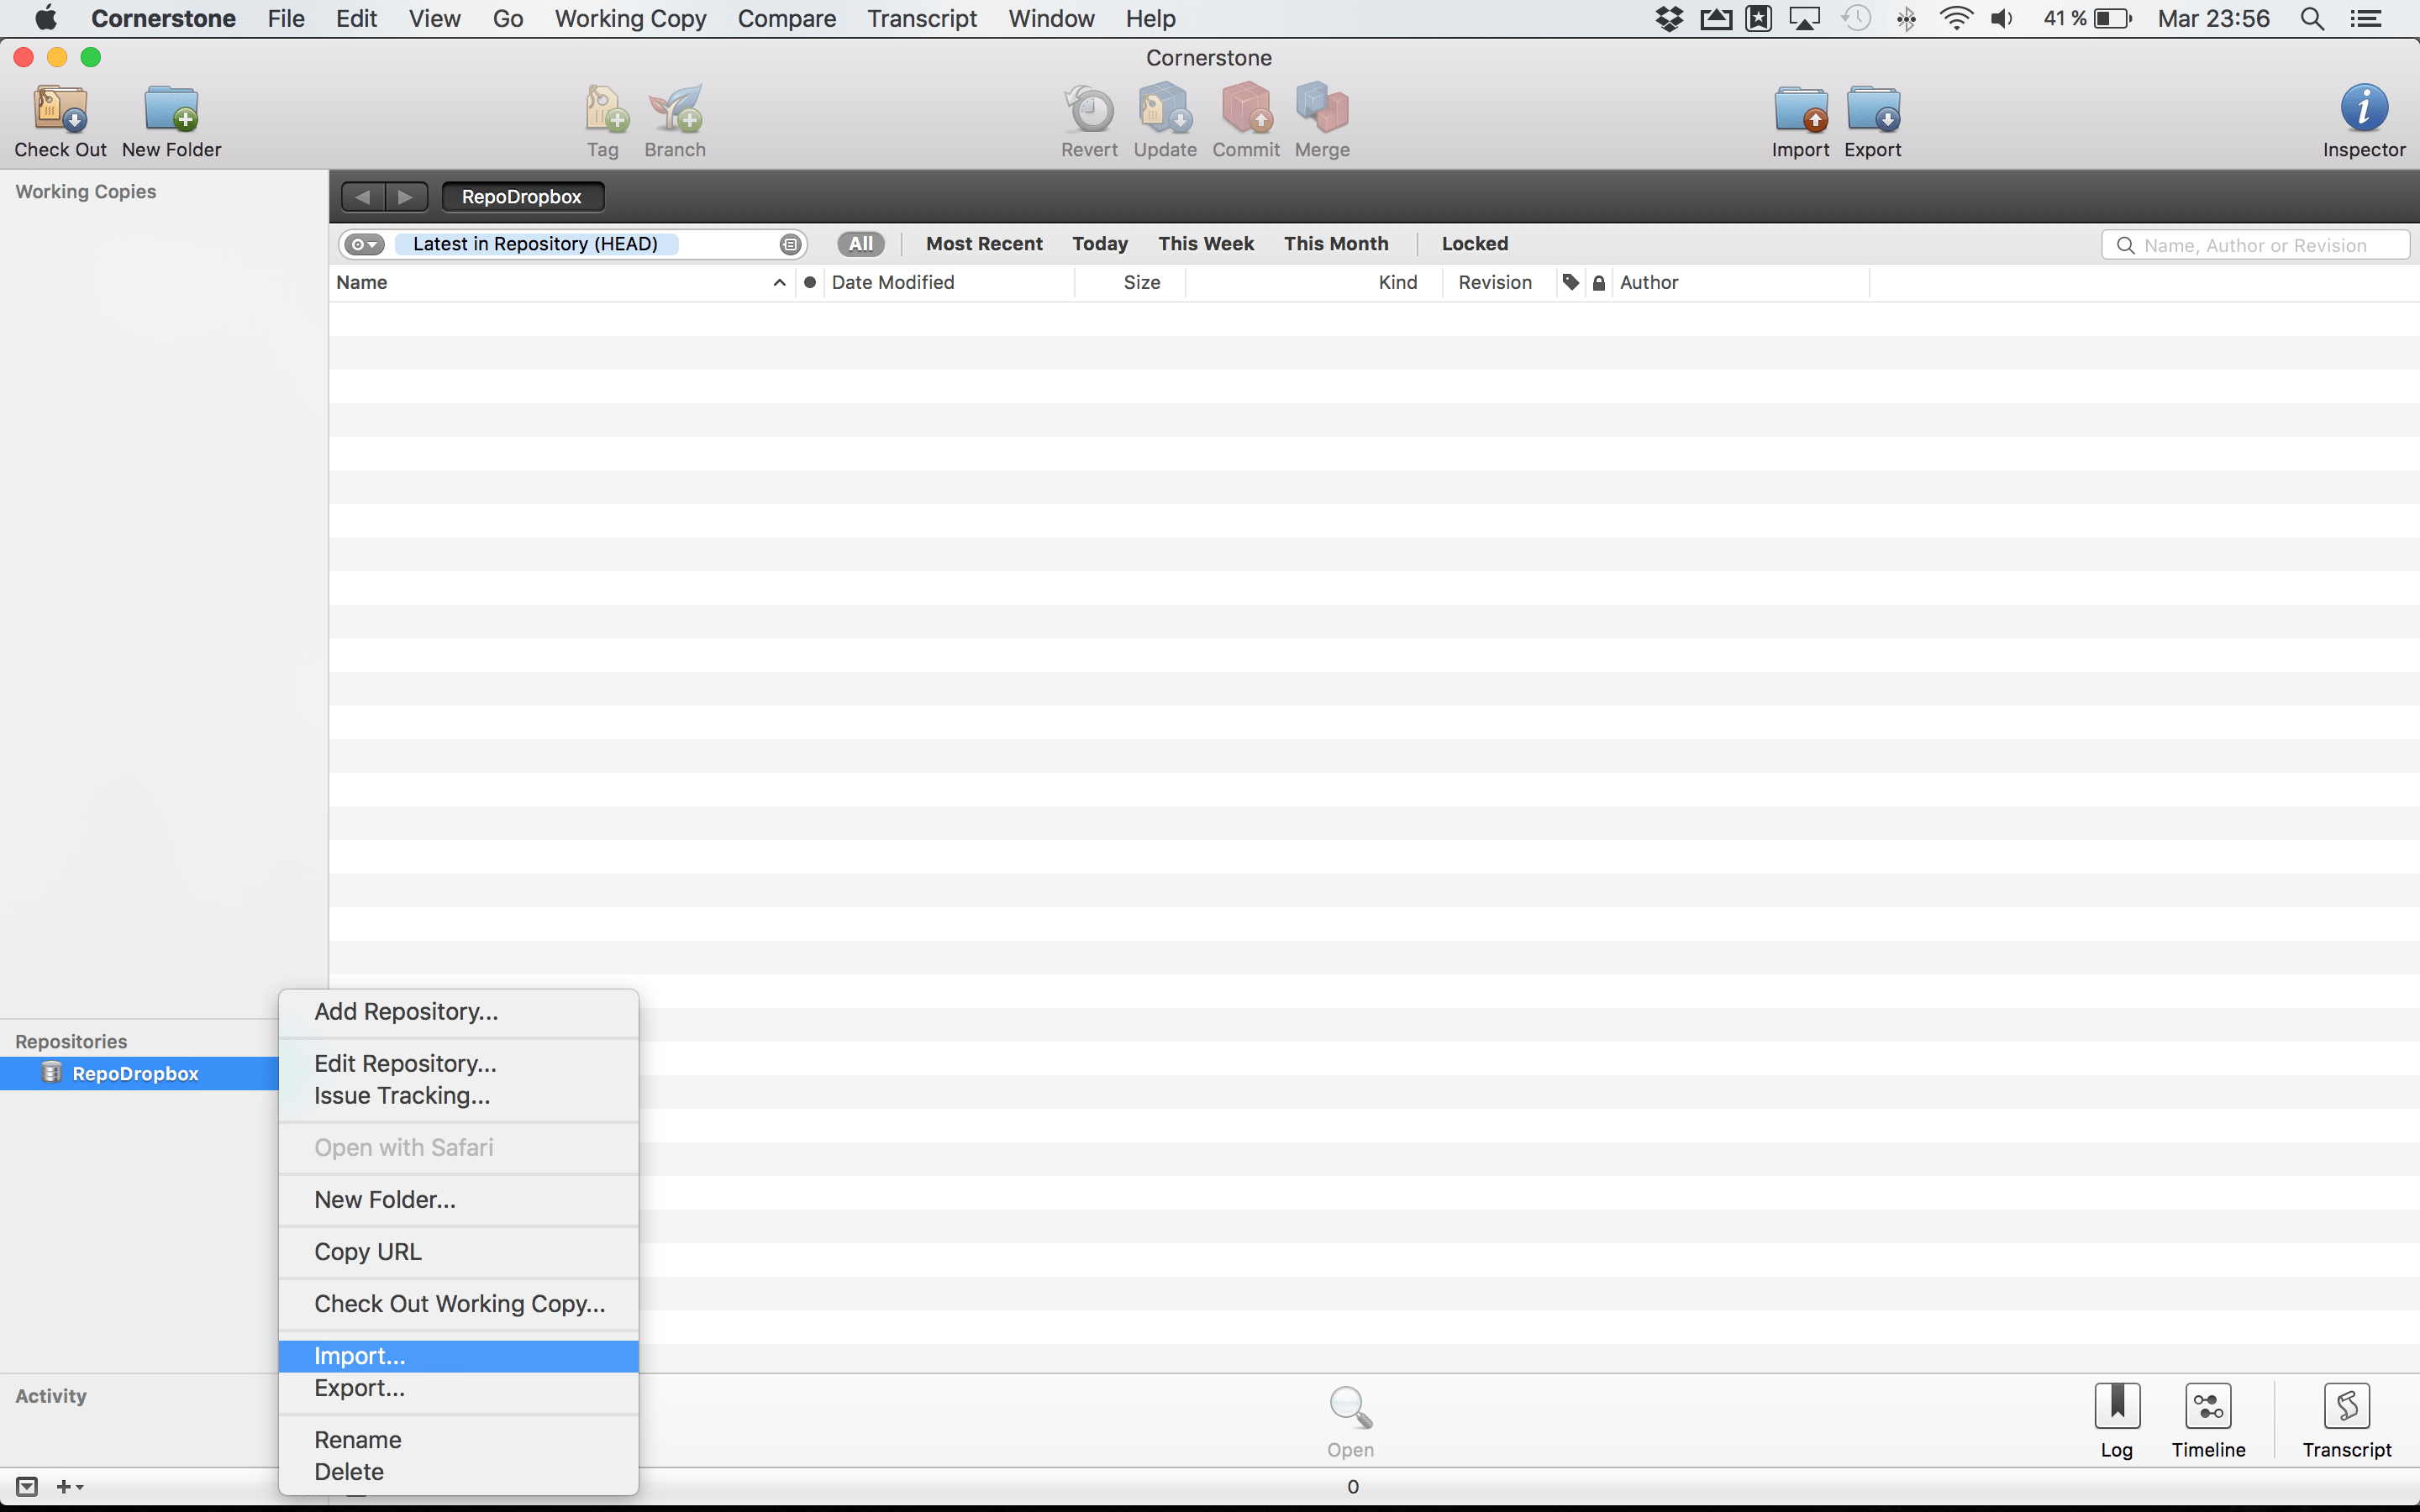Open the Latest in Repository (HEAD) dropdown

pos(536,244)
